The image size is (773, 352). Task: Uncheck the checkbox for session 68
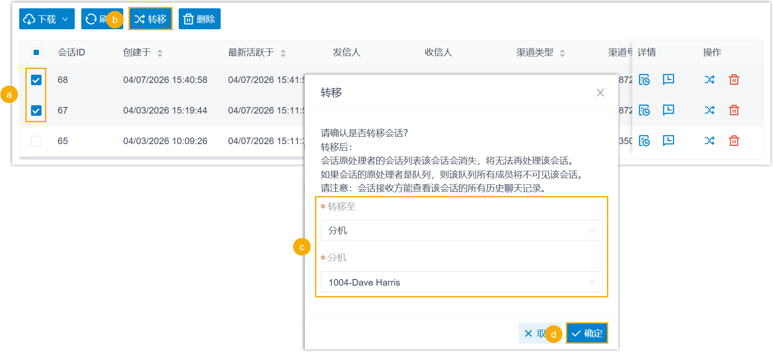point(36,80)
